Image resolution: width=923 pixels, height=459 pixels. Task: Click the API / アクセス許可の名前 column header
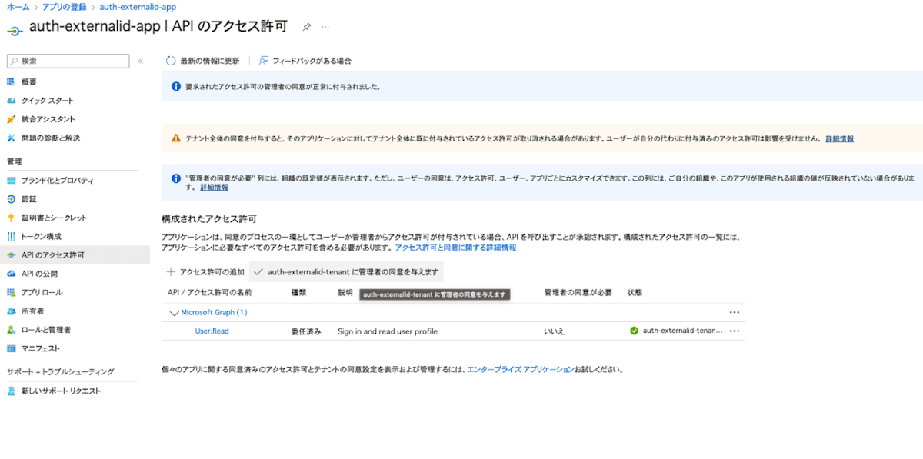tap(209, 293)
